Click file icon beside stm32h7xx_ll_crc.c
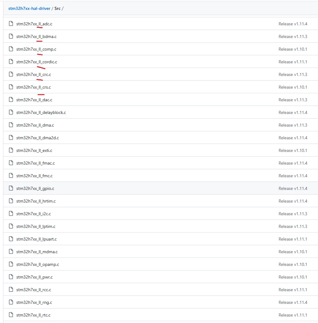The width and height of the screenshot is (318, 323). pos(11,74)
